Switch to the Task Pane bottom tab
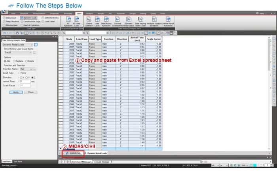 [x=18, y=162]
